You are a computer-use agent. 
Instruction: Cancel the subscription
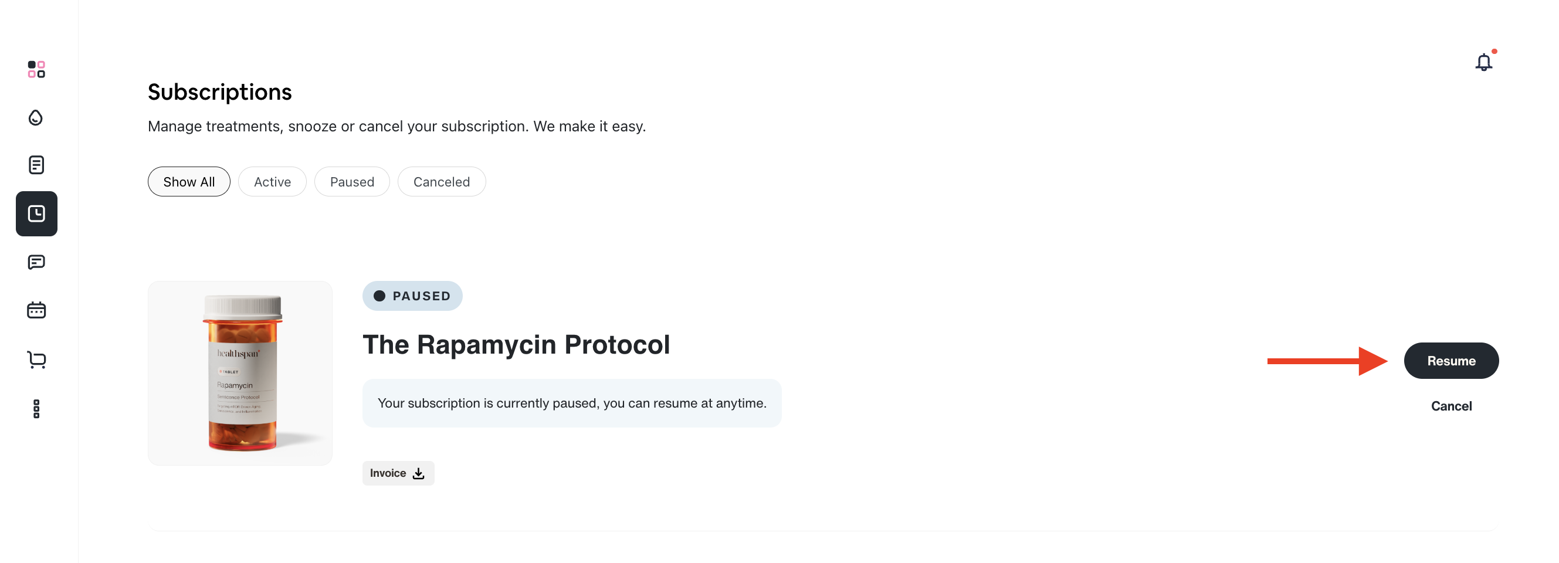(1451, 406)
